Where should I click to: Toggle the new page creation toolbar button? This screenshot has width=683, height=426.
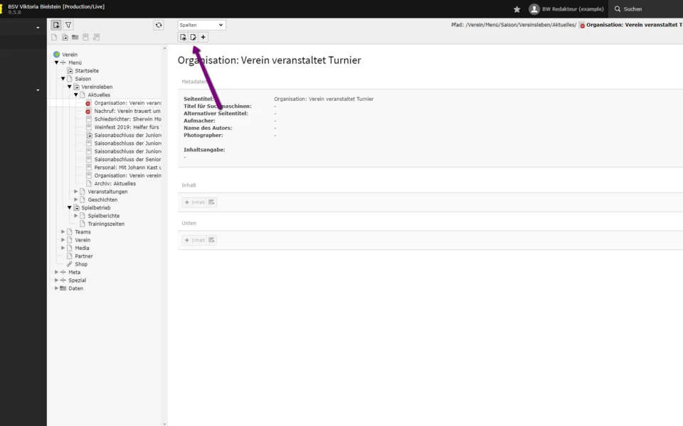(56, 25)
